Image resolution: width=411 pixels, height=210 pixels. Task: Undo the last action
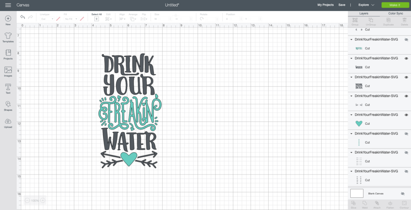pos(23,17)
